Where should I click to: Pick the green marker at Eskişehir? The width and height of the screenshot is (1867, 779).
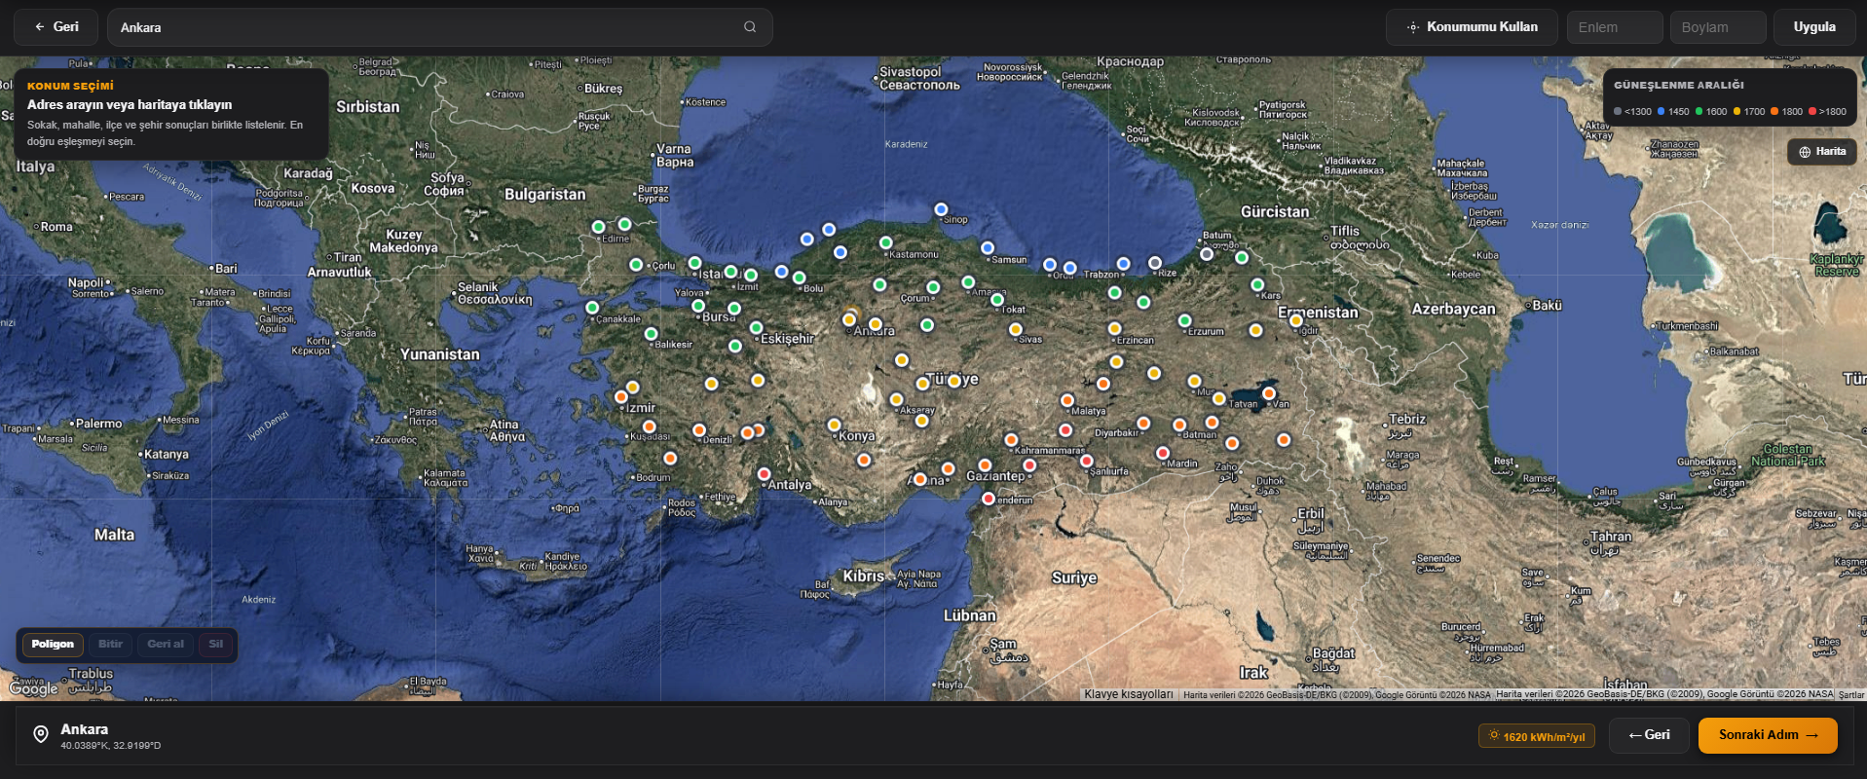(756, 328)
